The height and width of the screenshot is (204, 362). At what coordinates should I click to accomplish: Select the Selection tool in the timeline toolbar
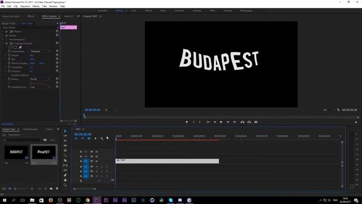(x=65, y=131)
